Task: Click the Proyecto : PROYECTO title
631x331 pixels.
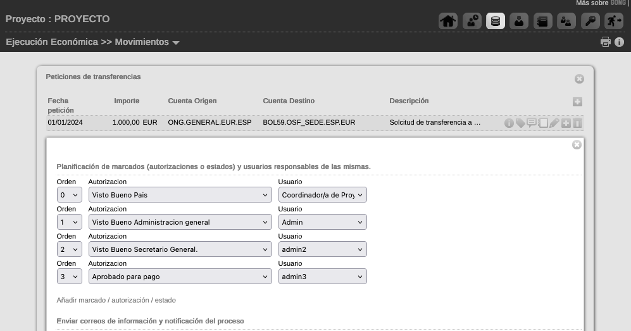Action: tap(58, 19)
